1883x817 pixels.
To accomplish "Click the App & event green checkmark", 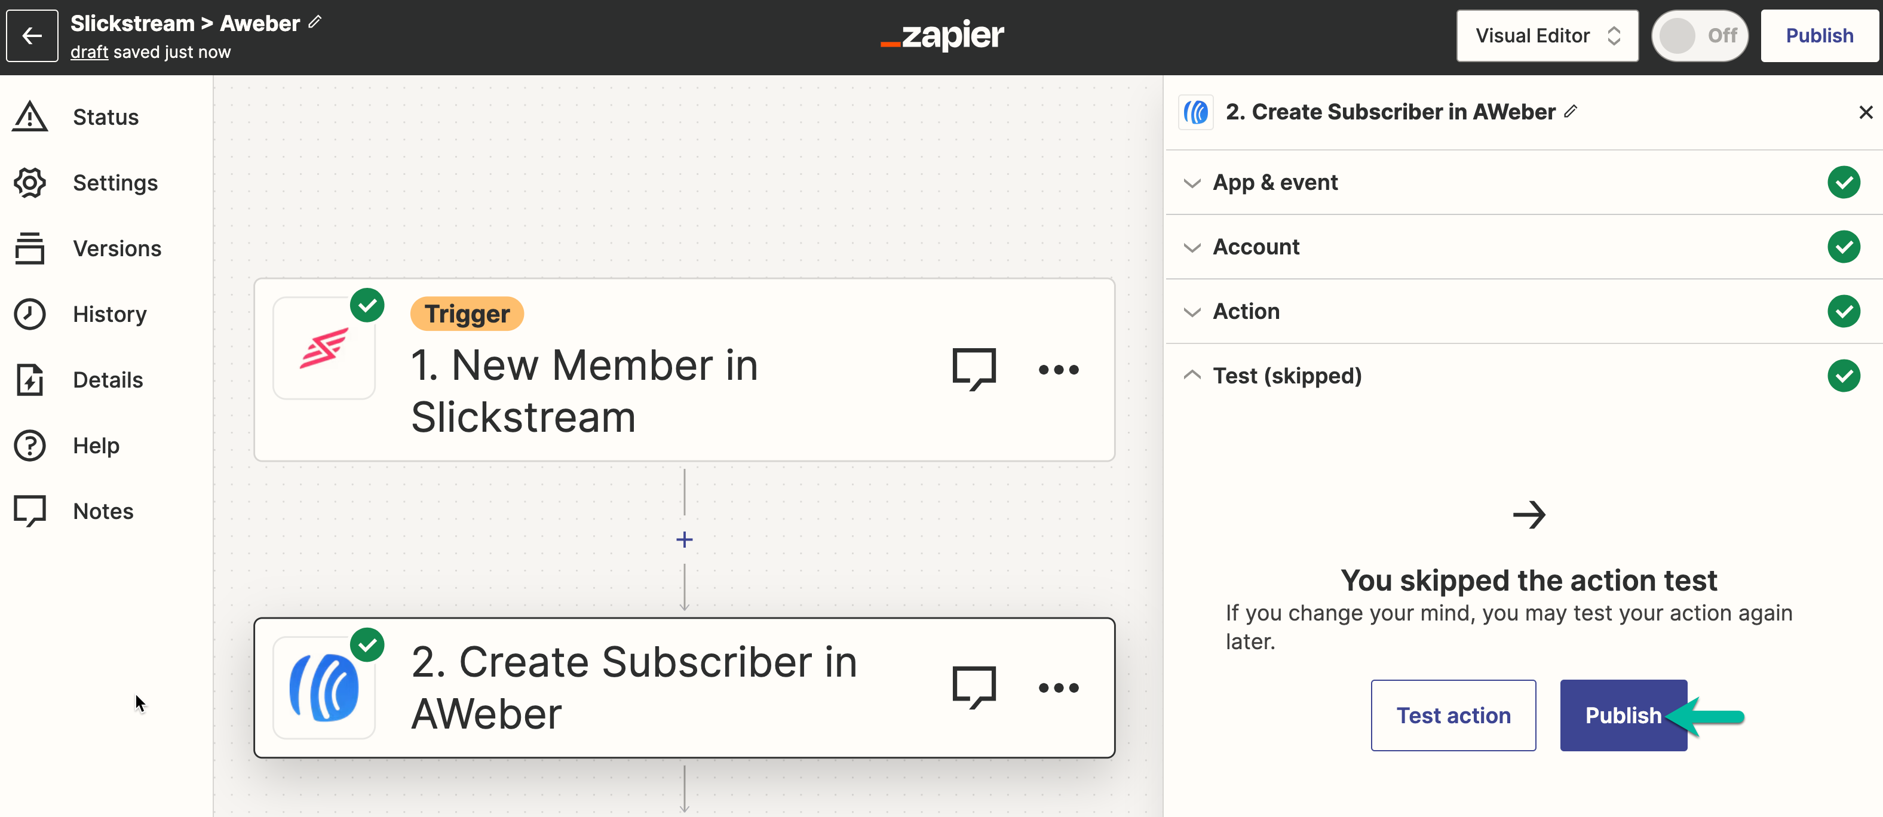I will pyautogui.click(x=1844, y=183).
